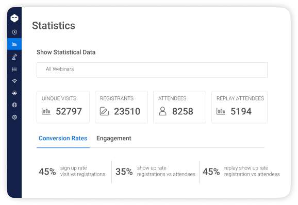Viewport: 298px width, 205px height.
Task: Click the diamond icon in sidebar
Action: pos(14,81)
